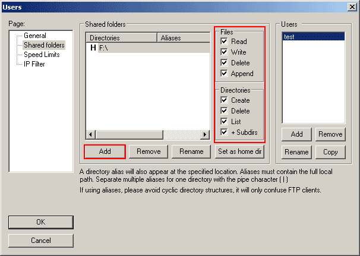Click the right scroll arrow of the folder list
Image resolution: width=360 pixels, height=256 pixels.
(x=205, y=135)
